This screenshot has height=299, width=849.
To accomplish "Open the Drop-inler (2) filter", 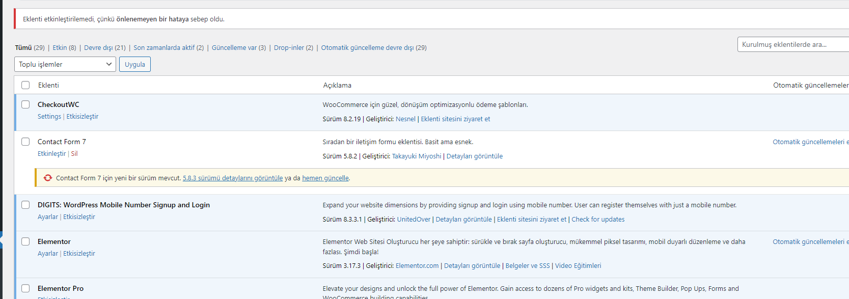I will point(293,47).
